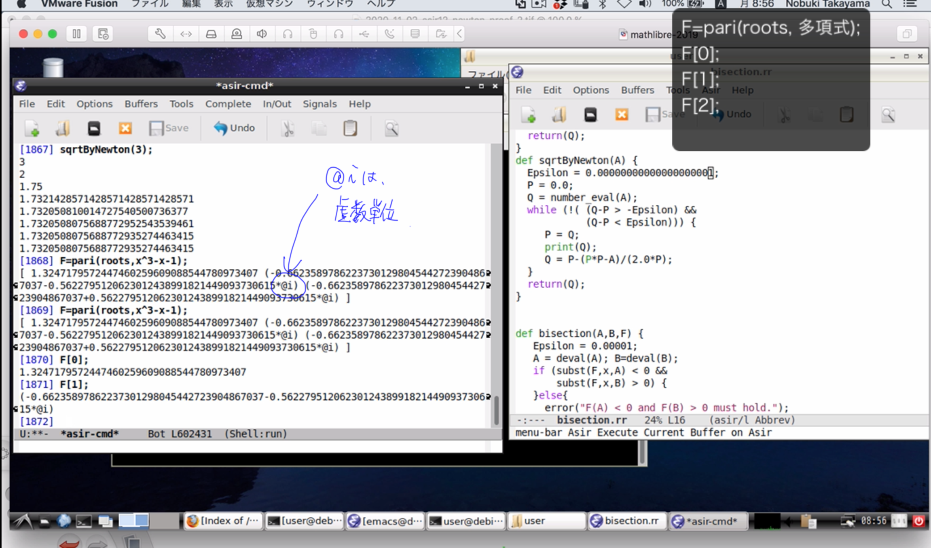Screen dimensions: 931x548
Task: Click the clipboard icon in guest system tray
Action: coord(808,521)
